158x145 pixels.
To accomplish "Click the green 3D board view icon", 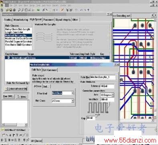I will click(38, 10).
